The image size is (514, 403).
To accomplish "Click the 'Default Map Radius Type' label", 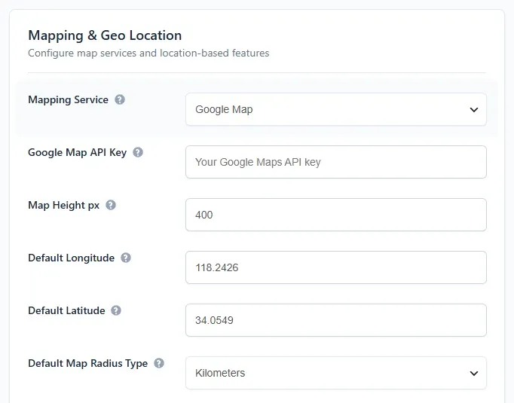I will (x=88, y=364).
